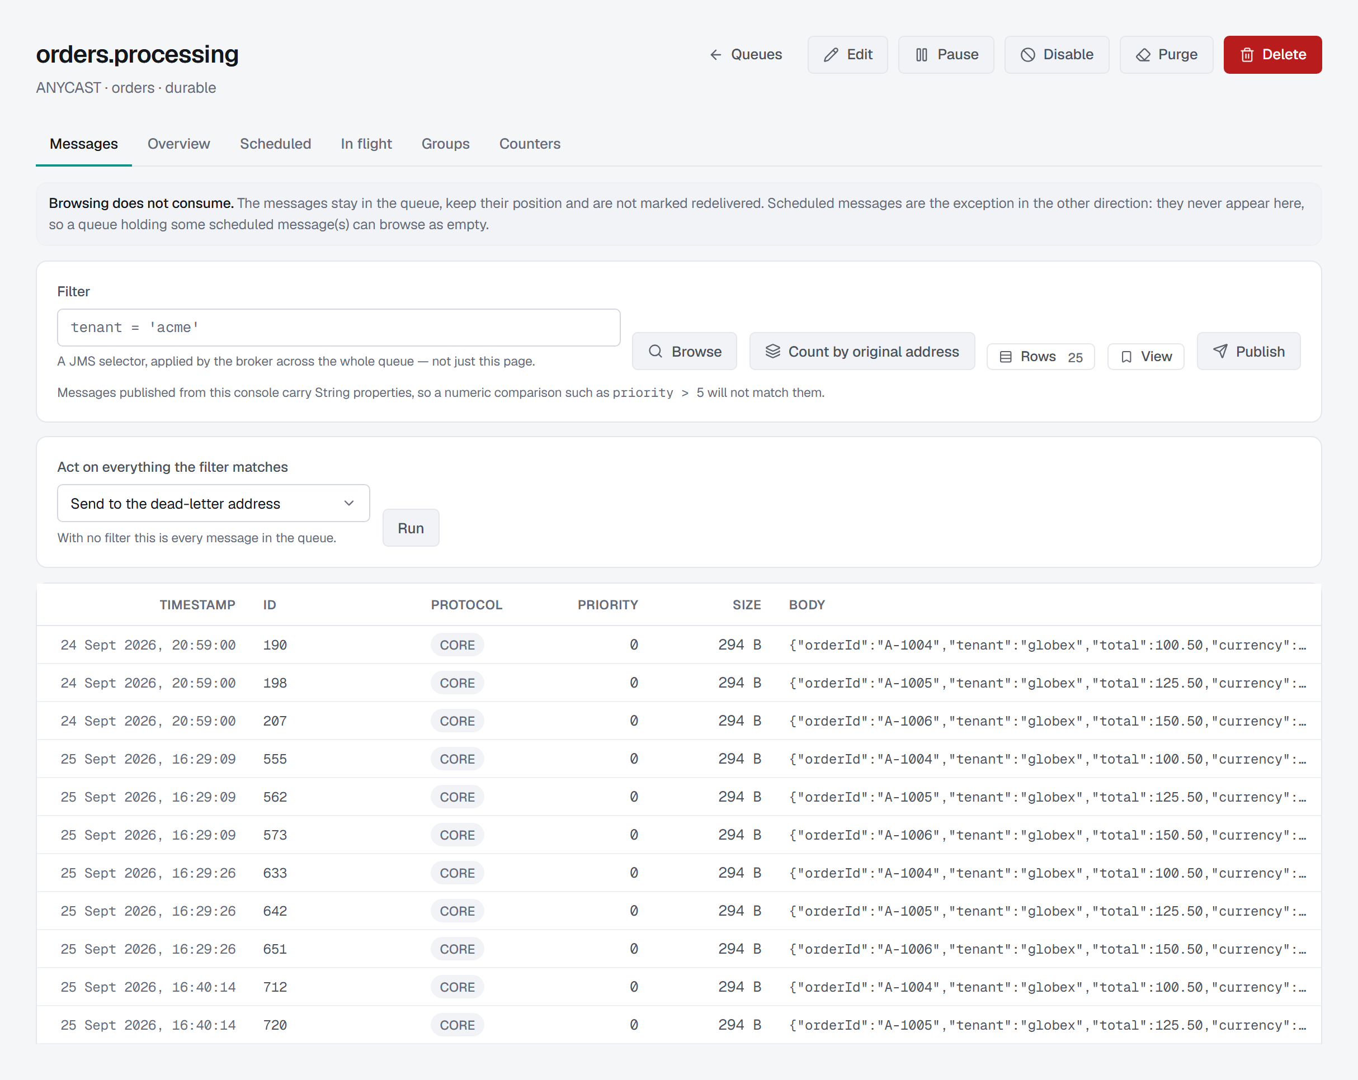Image resolution: width=1358 pixels, height=1080 pixels.
Task: Click the TIMESTAMP column header
Action: (x=197, y=605)
